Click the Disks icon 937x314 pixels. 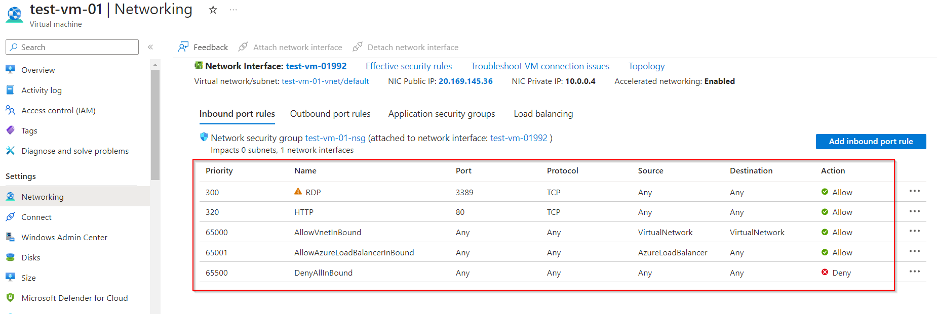coord(10,257)
